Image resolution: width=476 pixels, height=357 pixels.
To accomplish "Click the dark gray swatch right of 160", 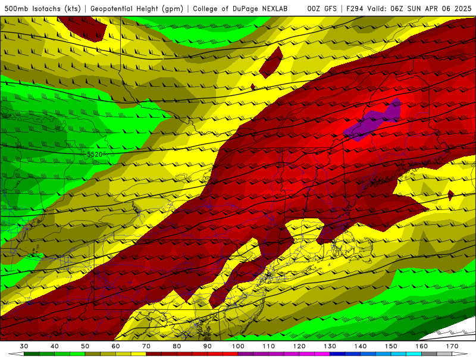I will pos(429,354).
